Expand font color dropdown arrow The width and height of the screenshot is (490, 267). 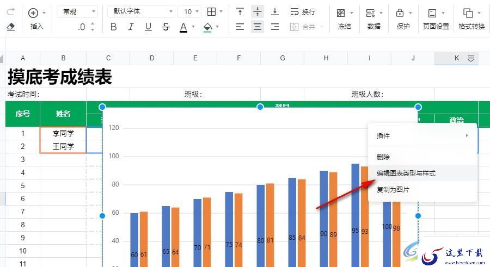coord(193,27)
